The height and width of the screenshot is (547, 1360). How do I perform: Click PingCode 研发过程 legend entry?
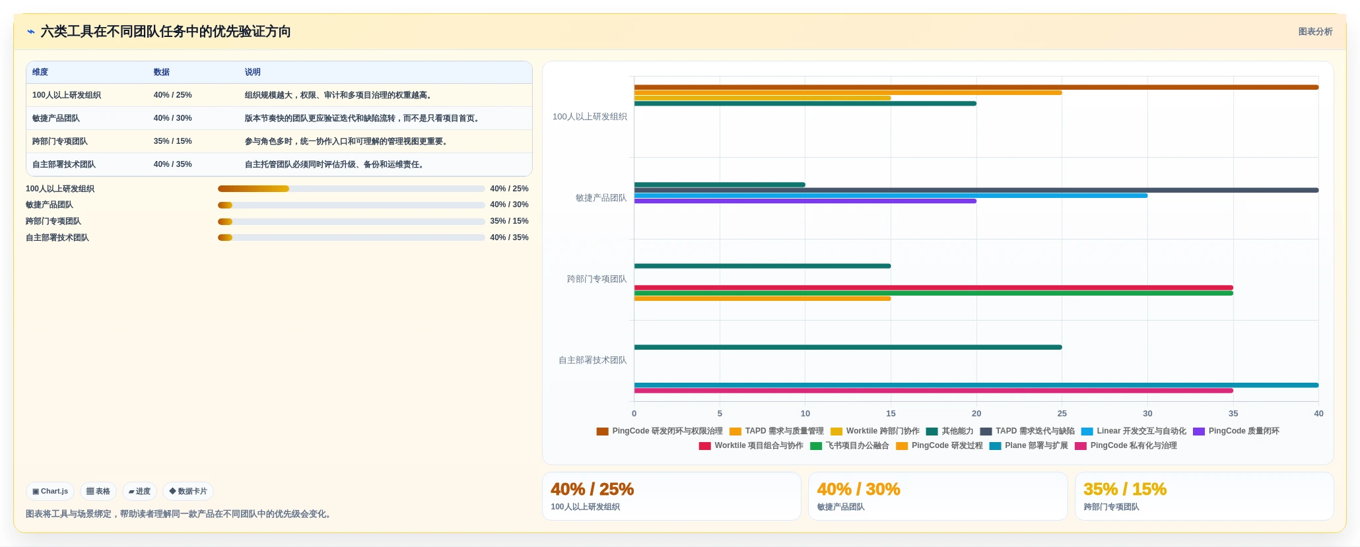939,445
